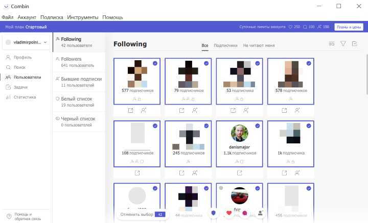Deselect the 578 подписчиков user checkmark
368x223 pixels.
[309, 63]
